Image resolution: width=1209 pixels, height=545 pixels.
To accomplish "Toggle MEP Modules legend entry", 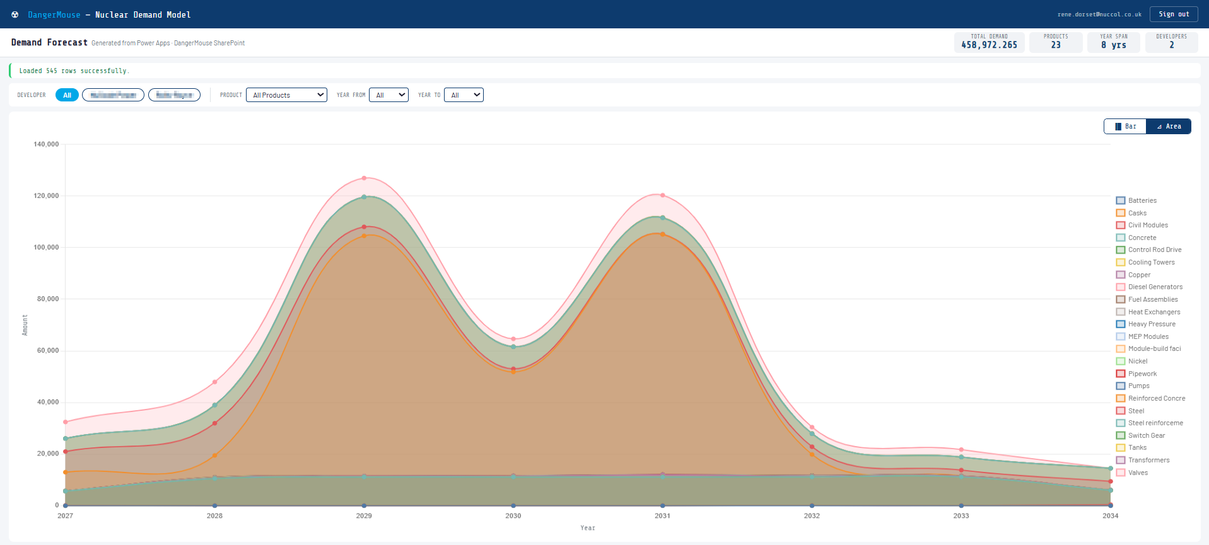I will (x=1143, y=336).
